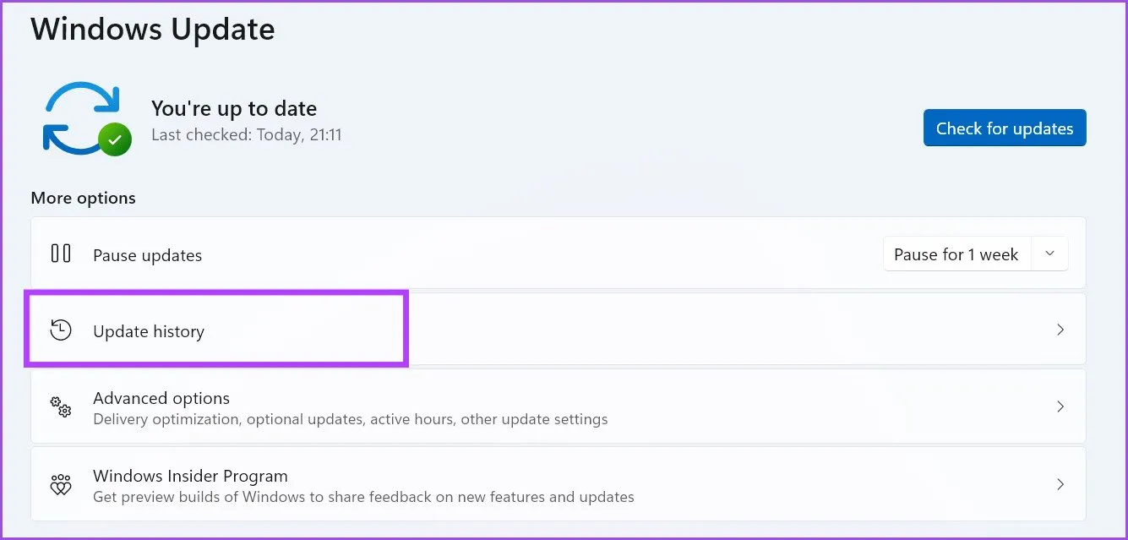Viewport: 1128px width, 540px height.
Task: Click the Windows Insider Program hearts icon
Action: [61, 485]
